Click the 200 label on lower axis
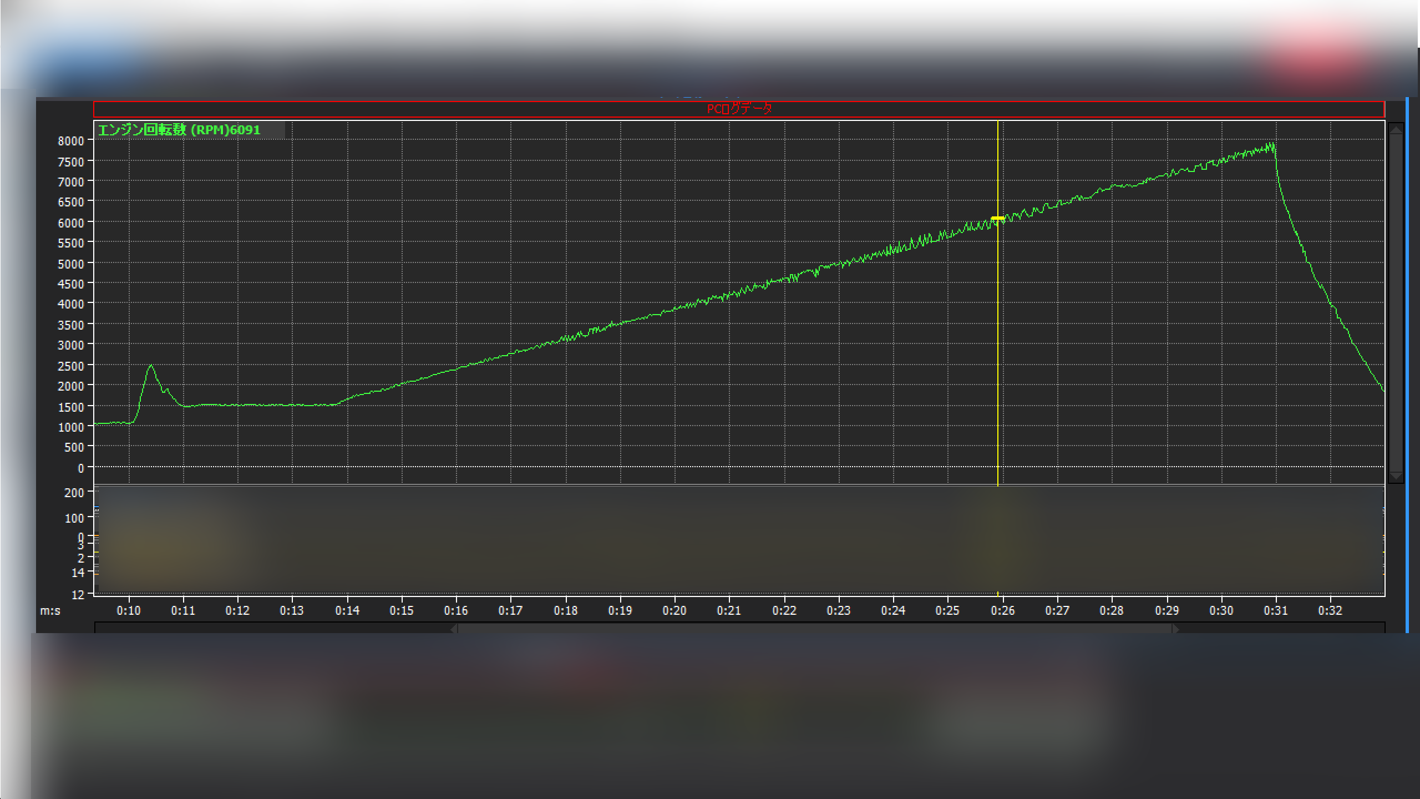This screenshot has height=799, width=1420. (74, 493)
